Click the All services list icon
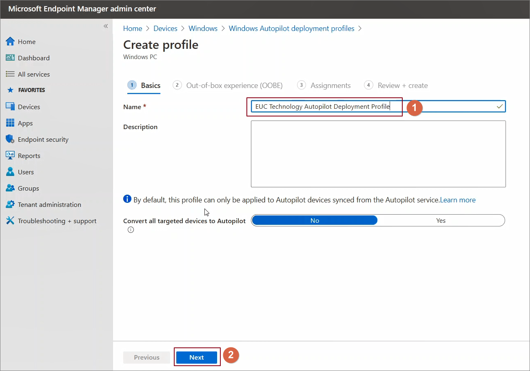This screenshot has height=371, width=530. click(10, 74)
